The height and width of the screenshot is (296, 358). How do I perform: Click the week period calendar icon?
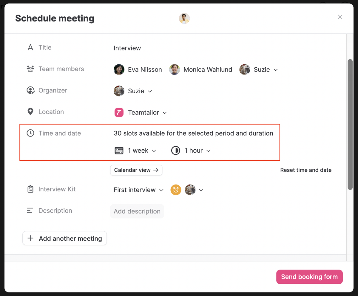tap(119, 151)
